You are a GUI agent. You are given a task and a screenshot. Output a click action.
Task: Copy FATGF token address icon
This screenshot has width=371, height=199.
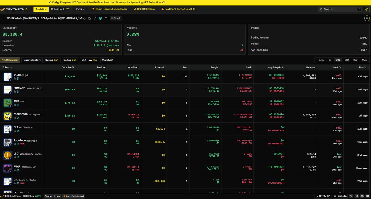pos(15,170)
